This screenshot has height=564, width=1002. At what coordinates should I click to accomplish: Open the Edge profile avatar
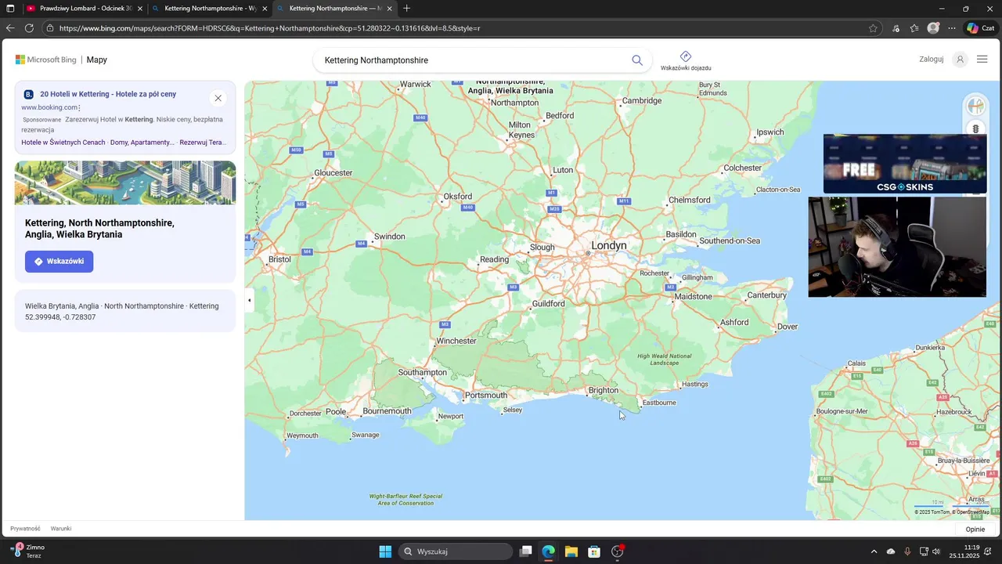click(933, 28)
